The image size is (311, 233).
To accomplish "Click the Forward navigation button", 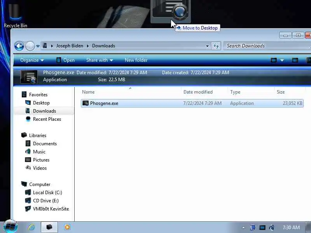I will [x=30, y=46].
